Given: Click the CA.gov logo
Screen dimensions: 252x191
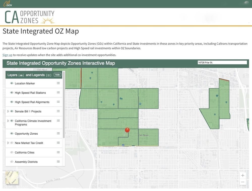Looking at the screenshot, I should [8, 4].
